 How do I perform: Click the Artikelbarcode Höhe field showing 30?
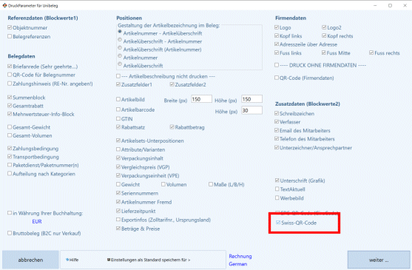point(251,110)
